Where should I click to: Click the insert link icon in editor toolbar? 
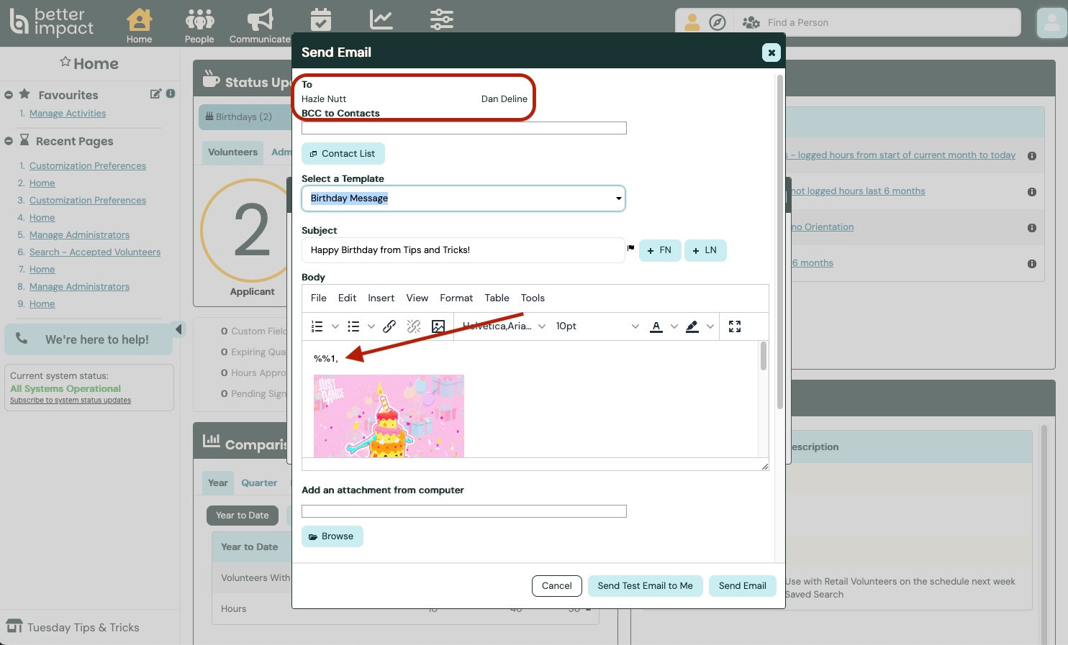(389, 326)
